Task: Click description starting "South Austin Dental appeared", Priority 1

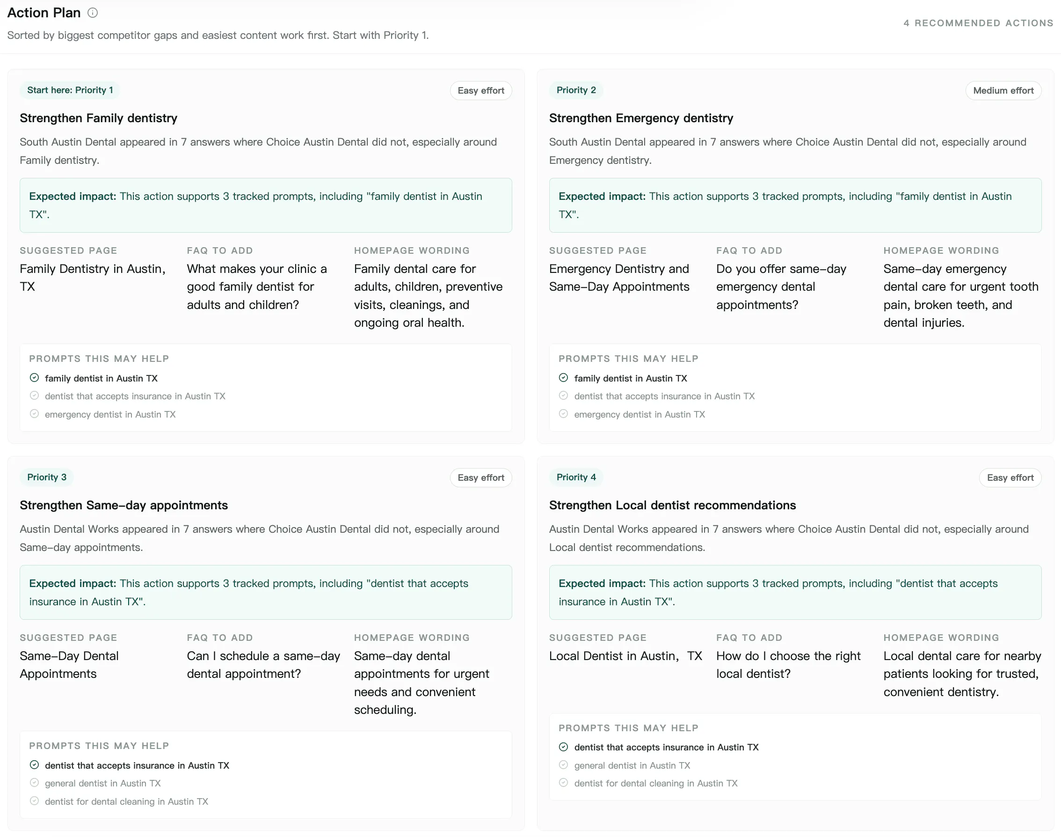Action: [258, 151]
